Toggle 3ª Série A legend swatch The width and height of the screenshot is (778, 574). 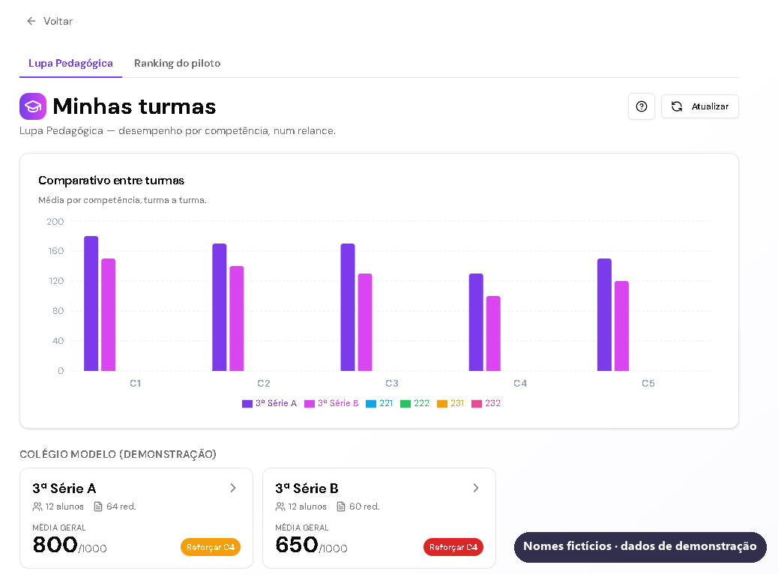tap(247, 403)
